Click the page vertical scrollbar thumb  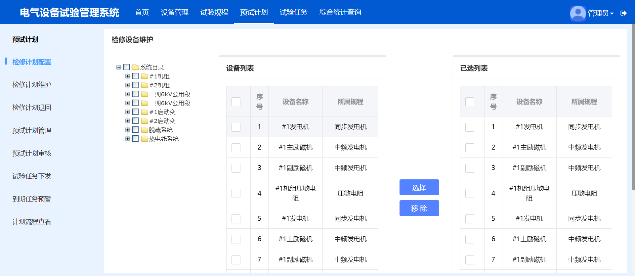tap(633, 107)
